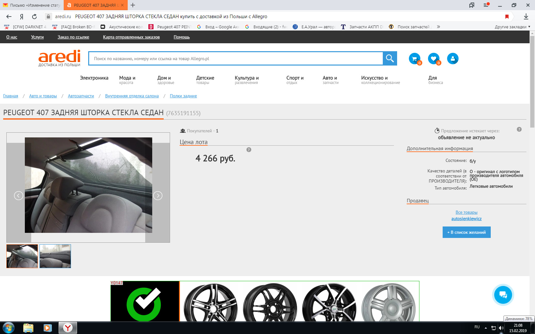
Task: Open seller autosienkiewicz profile link
Action: (x=467, y=219)
